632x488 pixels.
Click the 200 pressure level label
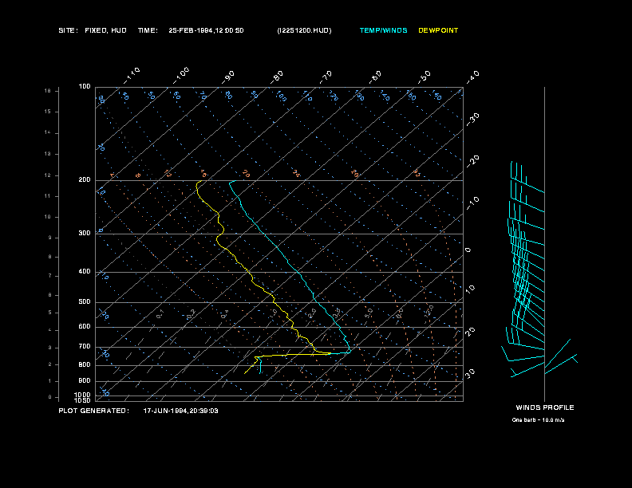click(x=85, y=180)
